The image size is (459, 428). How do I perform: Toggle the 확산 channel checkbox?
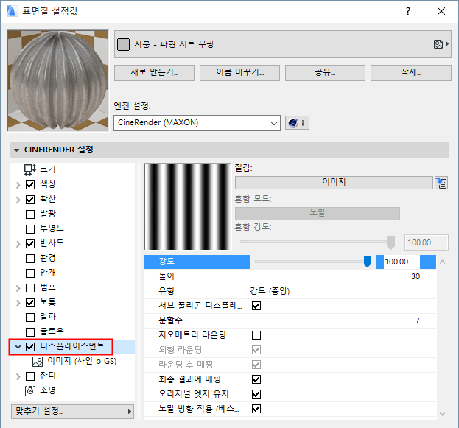[x=30, y=200]
